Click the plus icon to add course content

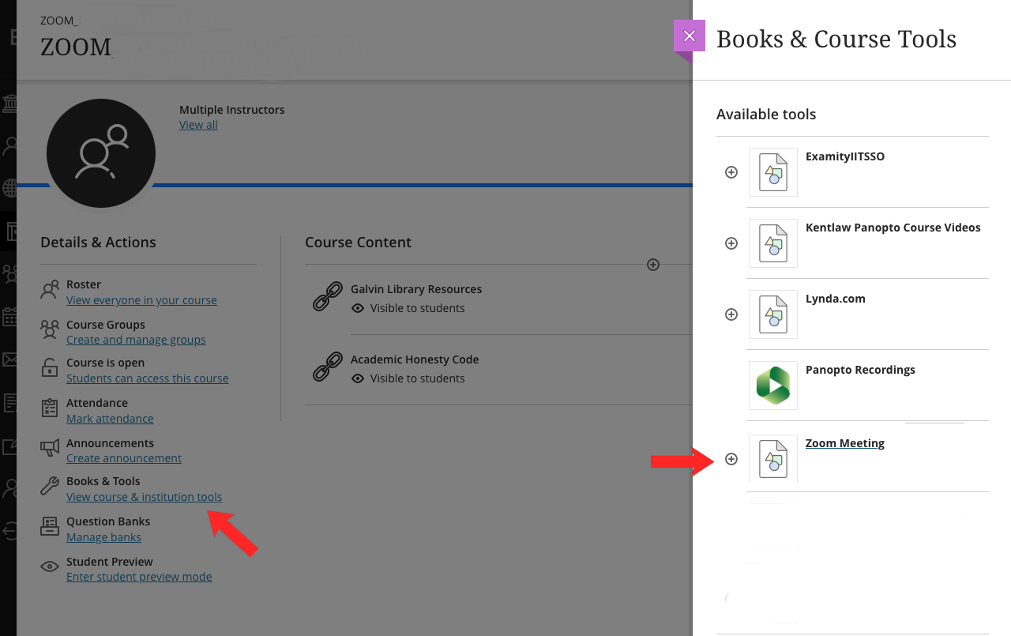pyautogui.click(x=653, y=265)
